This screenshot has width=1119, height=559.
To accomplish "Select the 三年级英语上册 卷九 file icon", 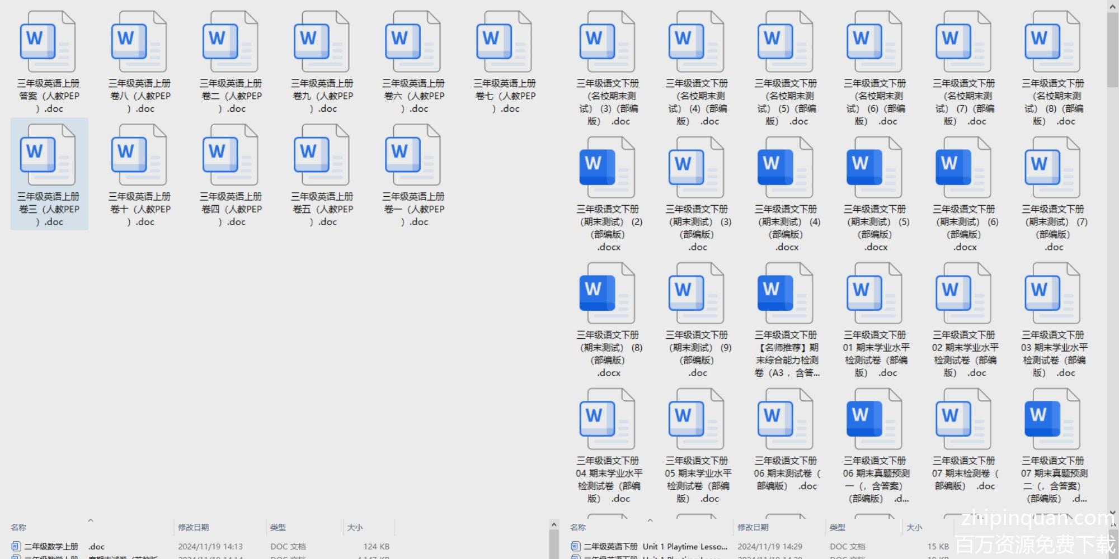I will point(322,41).
